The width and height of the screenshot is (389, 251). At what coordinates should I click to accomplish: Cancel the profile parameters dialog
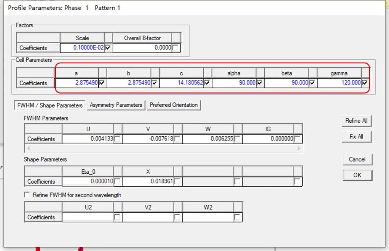(x=357, y=159)
